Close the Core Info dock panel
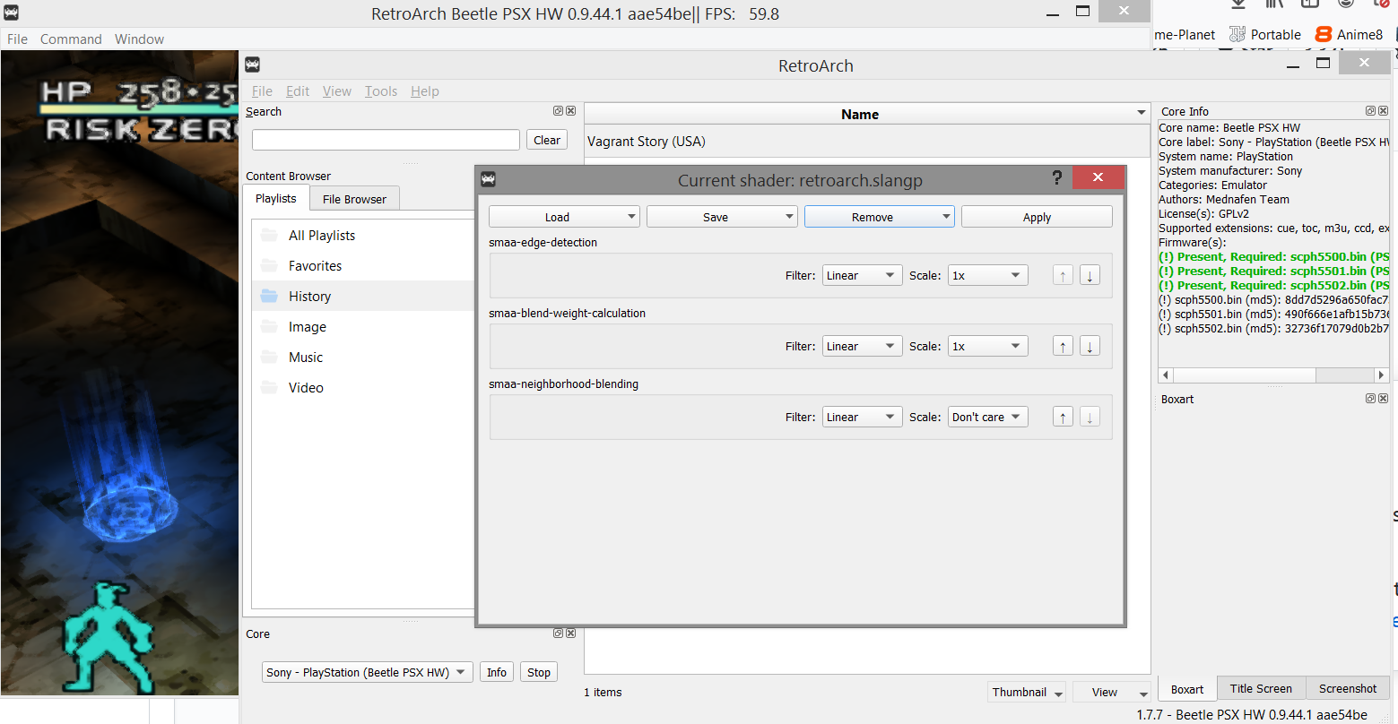 point(1383,111)
